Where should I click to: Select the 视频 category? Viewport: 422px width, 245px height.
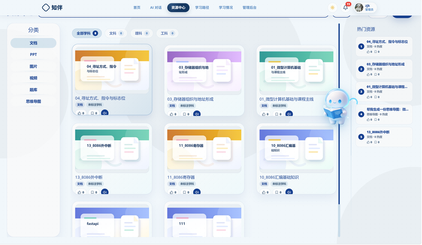33,78
